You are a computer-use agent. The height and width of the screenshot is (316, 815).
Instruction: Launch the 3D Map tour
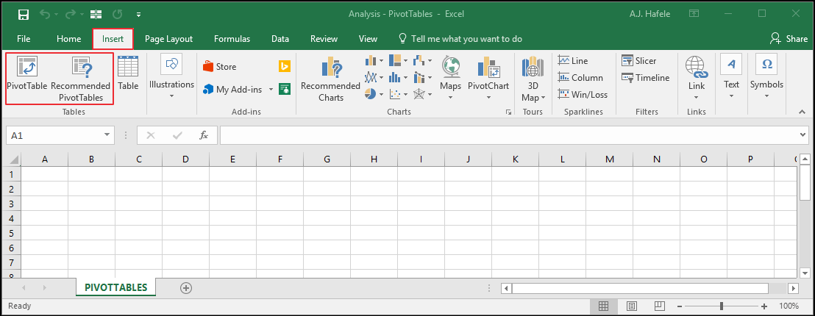coord(533,79)
